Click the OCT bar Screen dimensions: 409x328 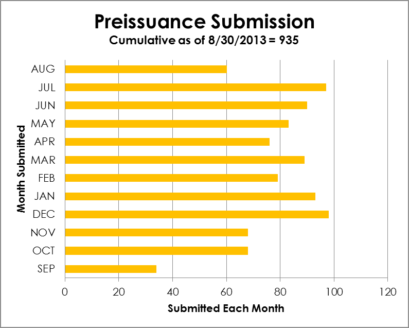pos(156,251)
